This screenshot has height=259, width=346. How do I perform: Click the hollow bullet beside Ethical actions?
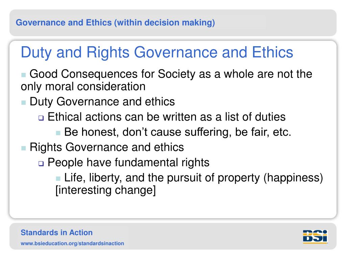[x=41, y=118]
